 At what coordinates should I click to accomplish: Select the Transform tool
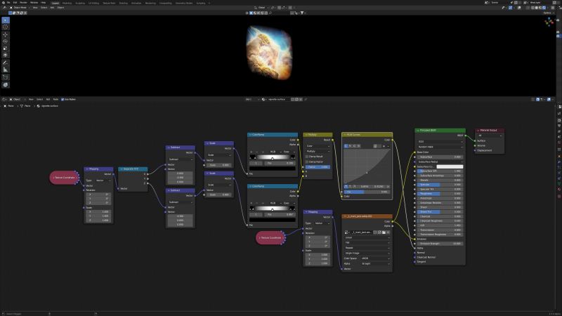[6, 55]
